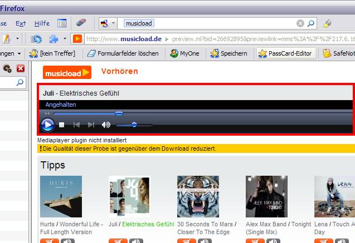Click the previous track button
Screen dimensions: 355x243
(x=76, y=125)
